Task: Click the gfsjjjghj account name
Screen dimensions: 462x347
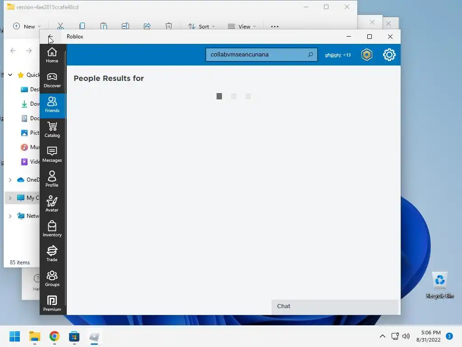Action: pyautogui.click(x=337, y=55)
